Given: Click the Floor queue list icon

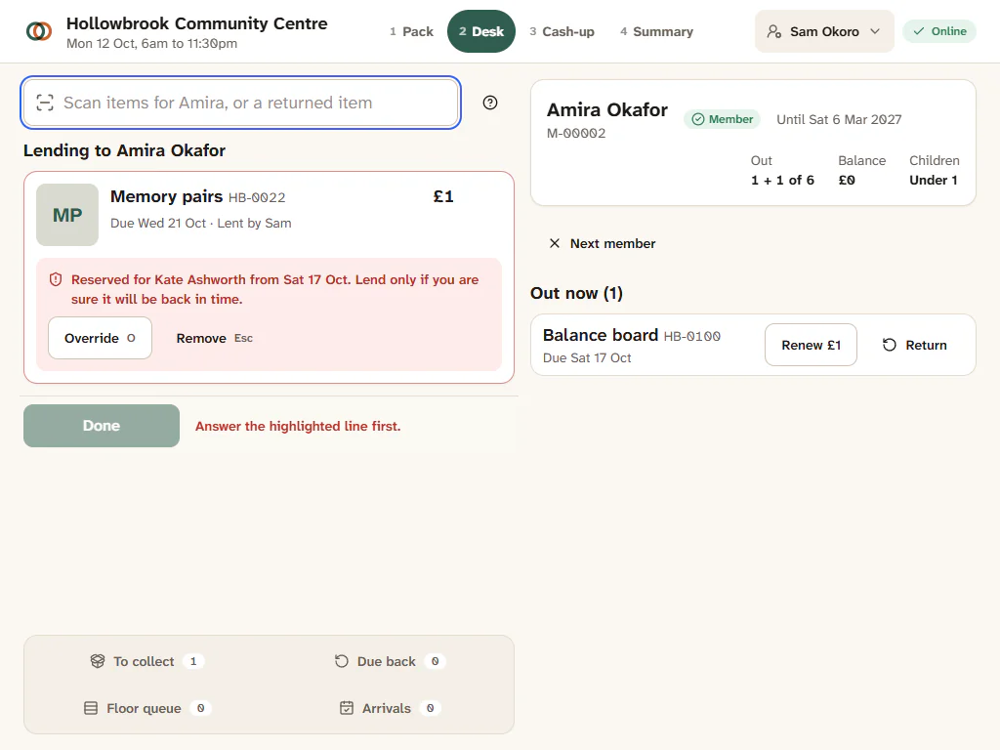Looking at the screenshot, I should click(x=91, y=709).
